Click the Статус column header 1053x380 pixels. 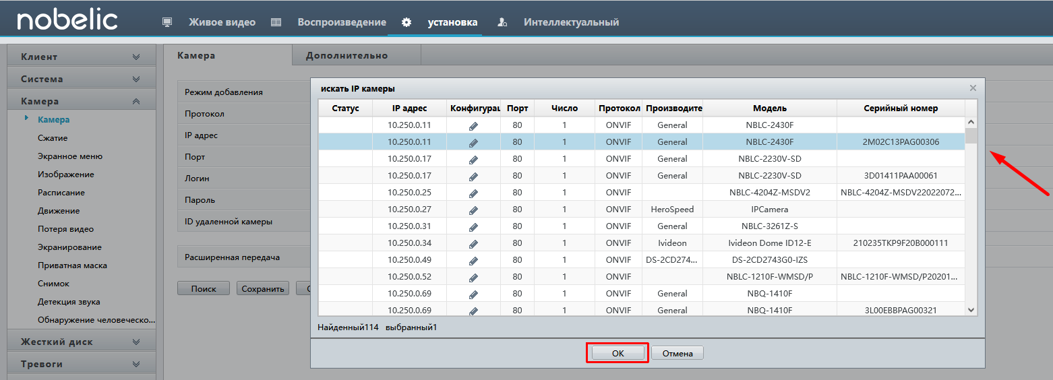[345, 108]
